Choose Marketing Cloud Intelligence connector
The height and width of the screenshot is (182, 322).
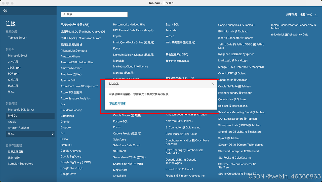(131, 67)
